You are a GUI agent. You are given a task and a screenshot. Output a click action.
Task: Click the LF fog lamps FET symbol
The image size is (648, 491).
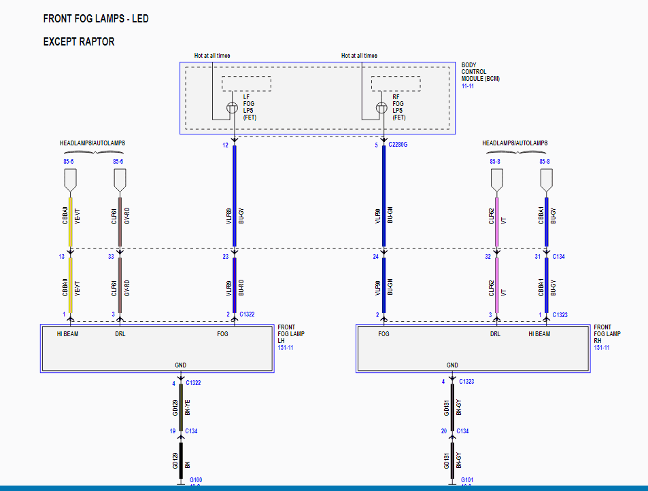(x=232, y=108)
